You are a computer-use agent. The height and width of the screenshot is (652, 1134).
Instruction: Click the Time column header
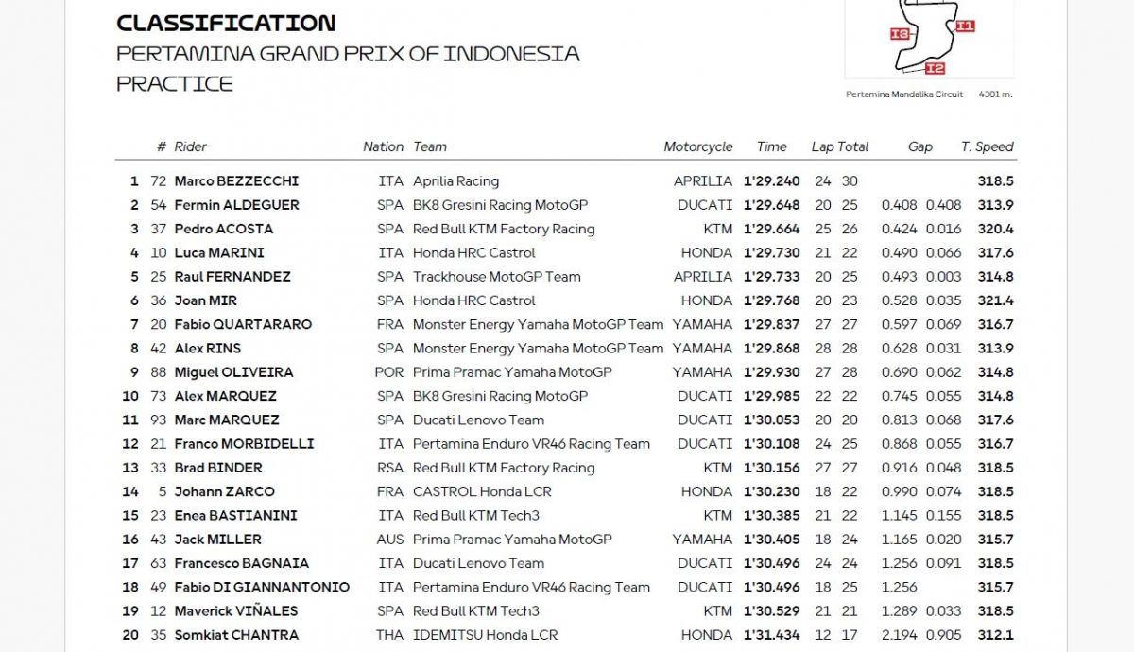(x=771, y=146)
